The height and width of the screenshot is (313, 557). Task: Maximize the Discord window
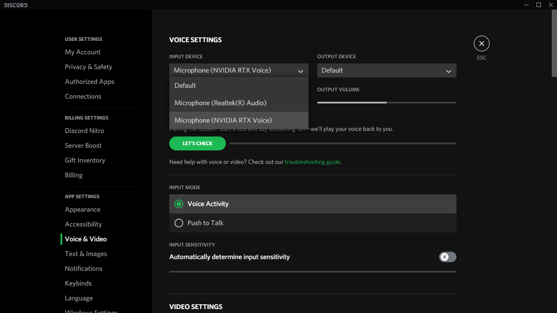pos(539,5)
